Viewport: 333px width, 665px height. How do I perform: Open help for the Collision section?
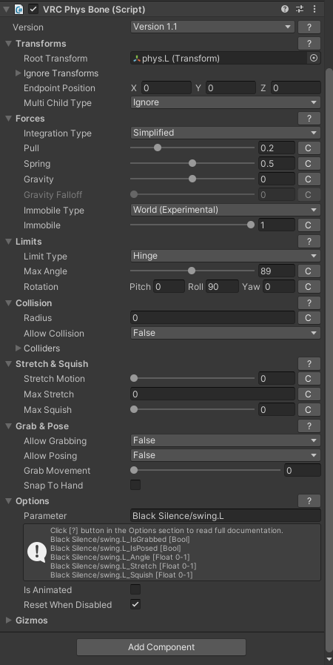[x=309, y=302]
